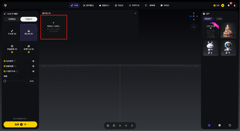The image size is (240, 131).
Task: Click the share arrow icon in bottom toolbar
Action: (126, 126)
